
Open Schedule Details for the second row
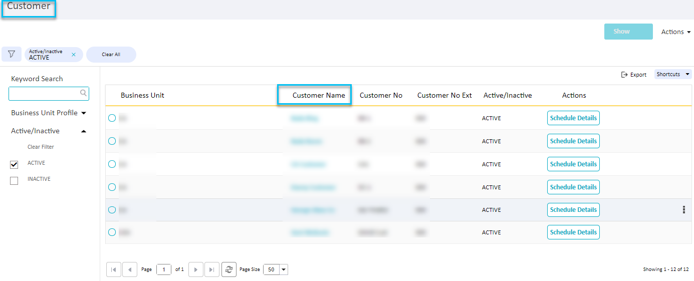click(573, 141)
